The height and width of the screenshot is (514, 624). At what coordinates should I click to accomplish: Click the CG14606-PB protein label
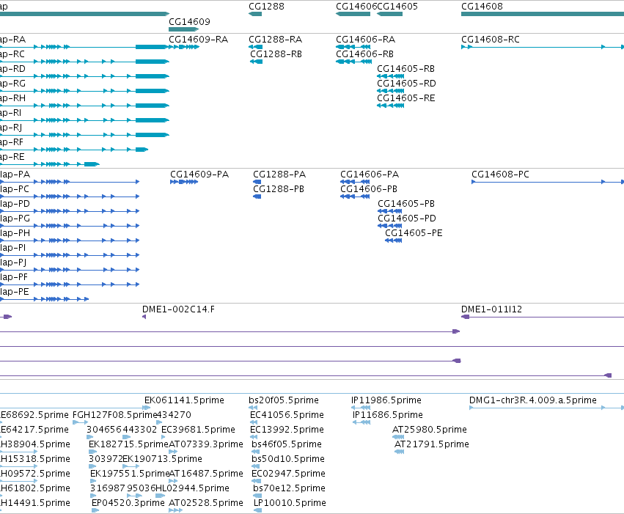[x=369, y=189]
